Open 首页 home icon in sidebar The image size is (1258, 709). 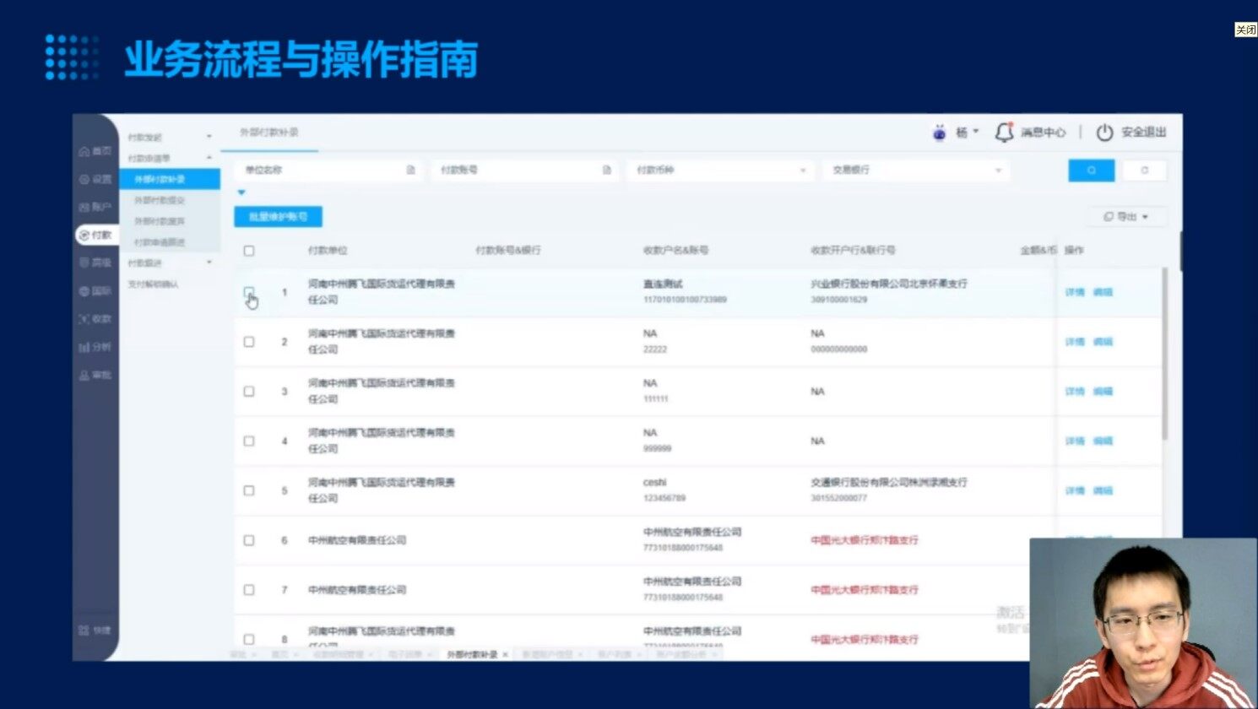(95, 151)
